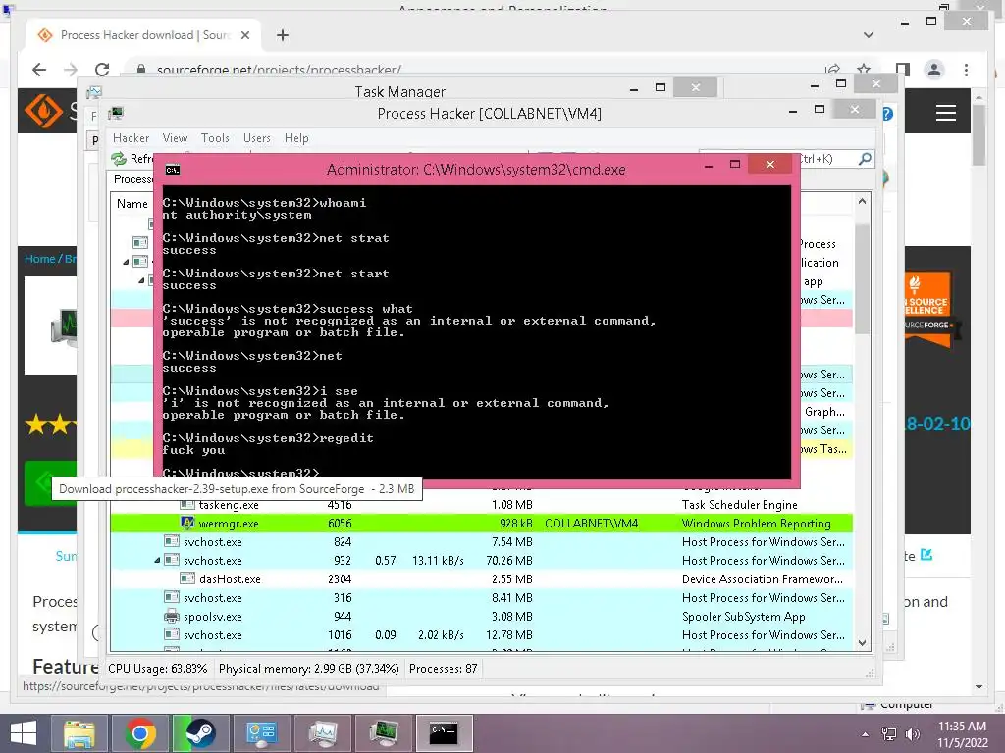Show hidden system tray icons
This screenshot has width=1005, height=753.
[866, 734]
